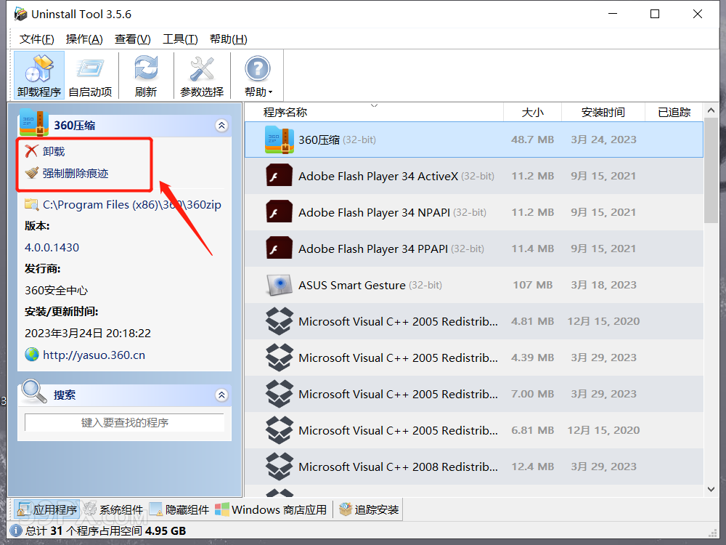Collapse the 360压缩 details panel

click(x=221, y=126)
